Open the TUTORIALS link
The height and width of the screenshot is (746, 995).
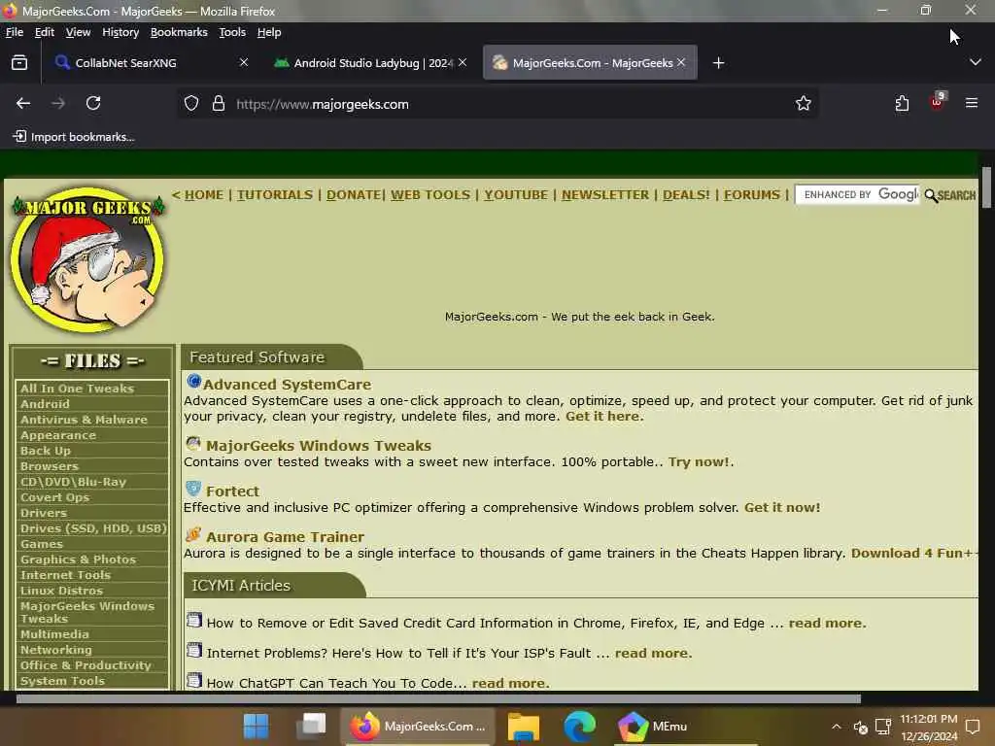click(275, 194)
